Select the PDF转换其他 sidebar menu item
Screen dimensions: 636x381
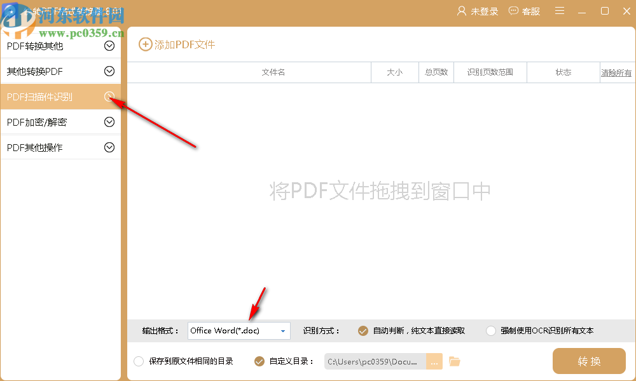coord(60,46)
